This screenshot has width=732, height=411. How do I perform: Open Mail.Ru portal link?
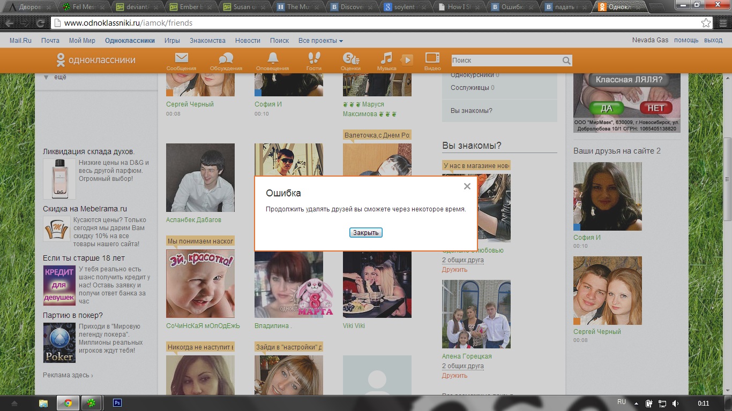[x=20, y=41]
